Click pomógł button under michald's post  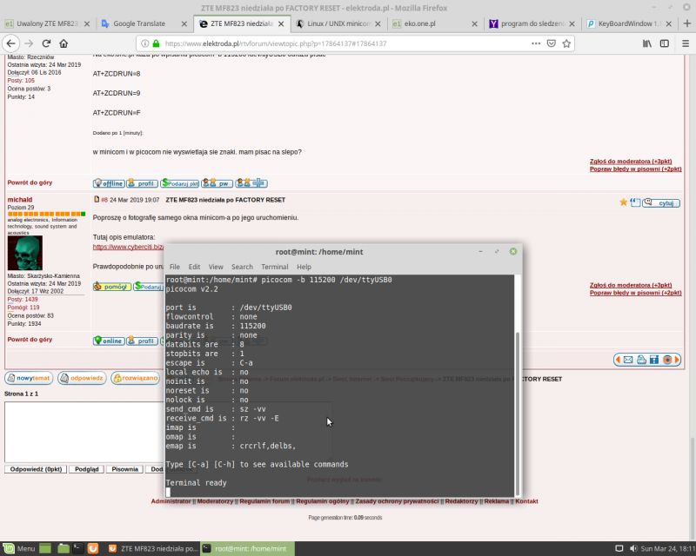coord(112,287)
